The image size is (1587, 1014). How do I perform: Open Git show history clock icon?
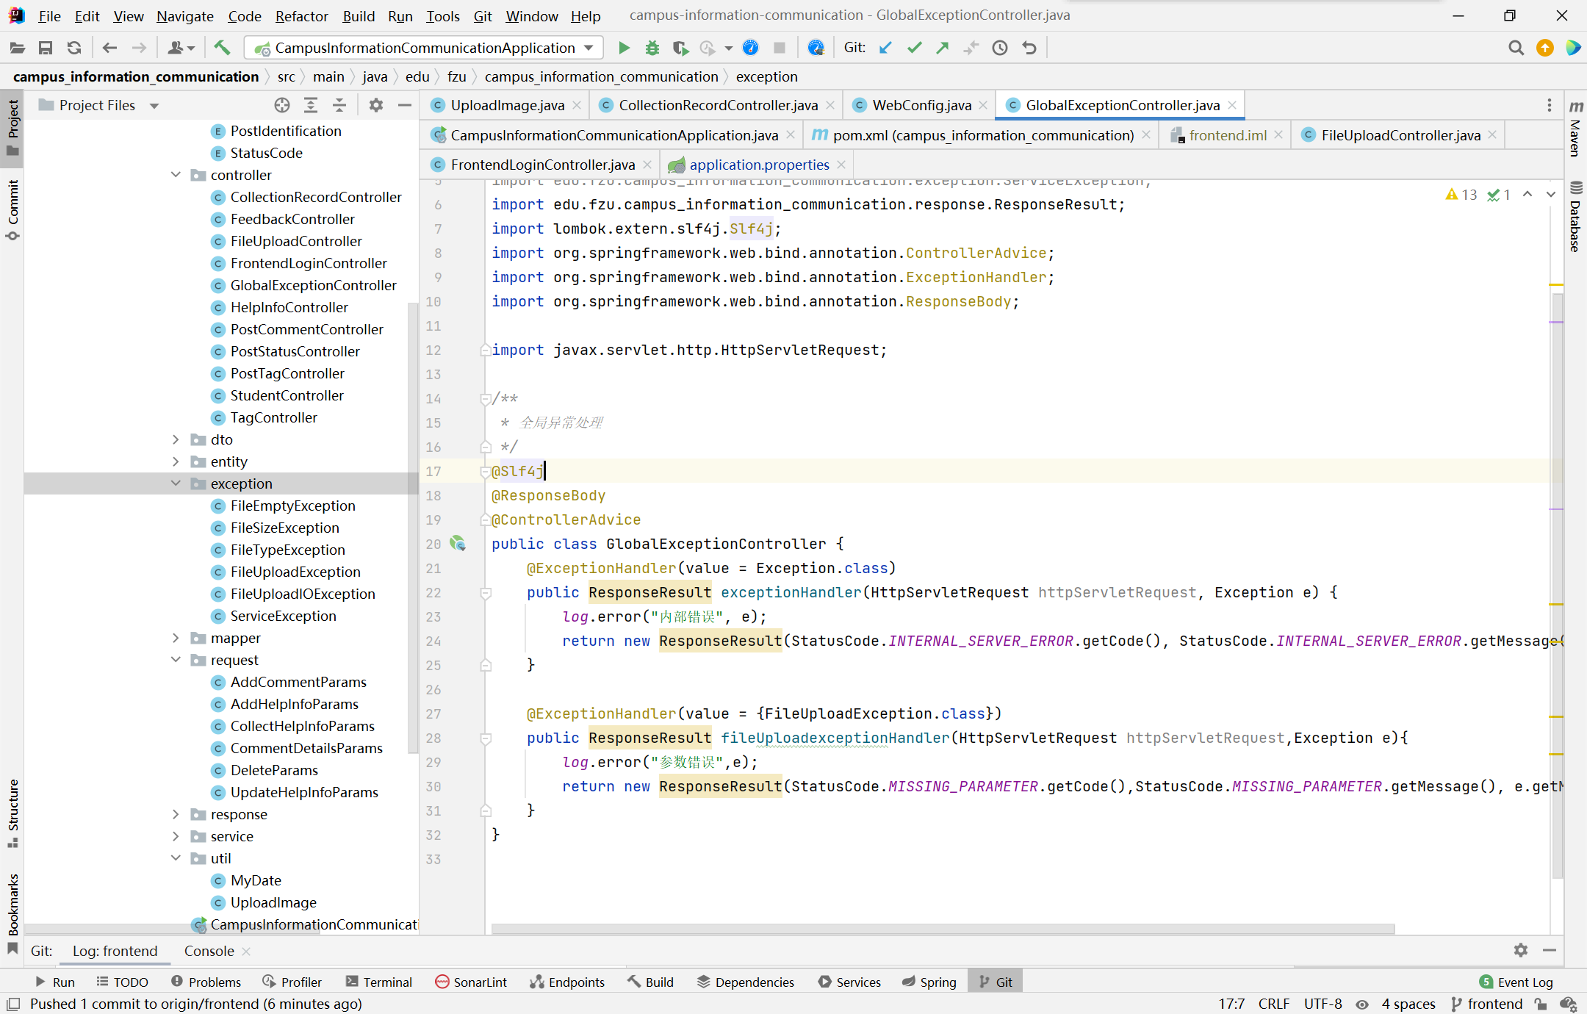click(999, 48)
